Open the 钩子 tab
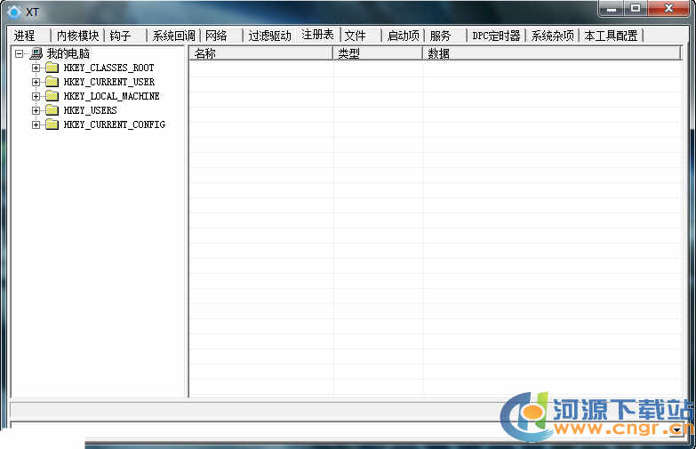Viewport: 696px width, 449px height. coord(125,36)
